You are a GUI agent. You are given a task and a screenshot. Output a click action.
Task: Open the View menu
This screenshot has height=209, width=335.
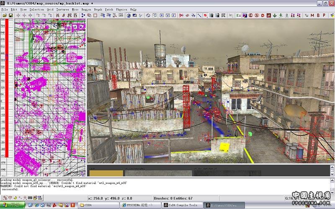pyautogui.click(x=23, y=9)
